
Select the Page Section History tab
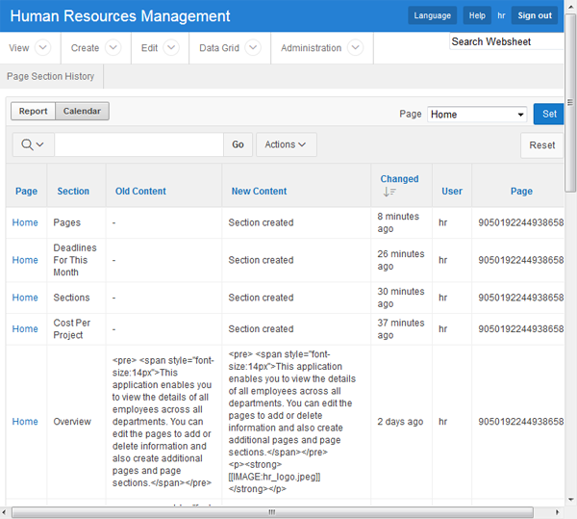pos(50,76)
